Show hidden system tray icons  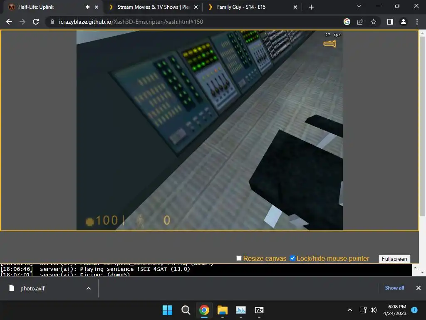pos(350,310)
